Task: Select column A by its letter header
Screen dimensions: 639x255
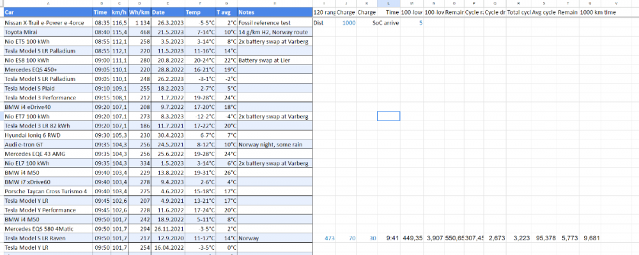Action: point(47,3)
